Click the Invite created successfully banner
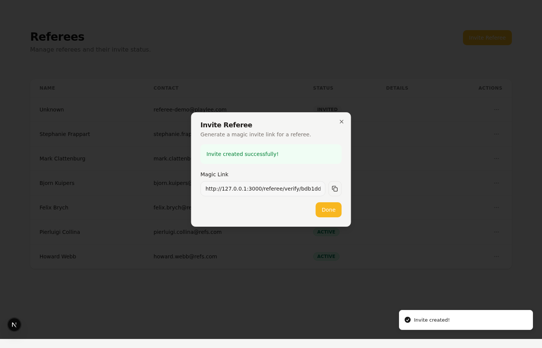This screenshot has height=348, width=542. point(271,154)
